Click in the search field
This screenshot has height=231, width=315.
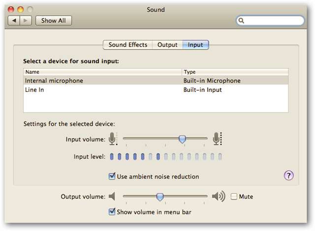pyautogui.click(x=270, y=21)
